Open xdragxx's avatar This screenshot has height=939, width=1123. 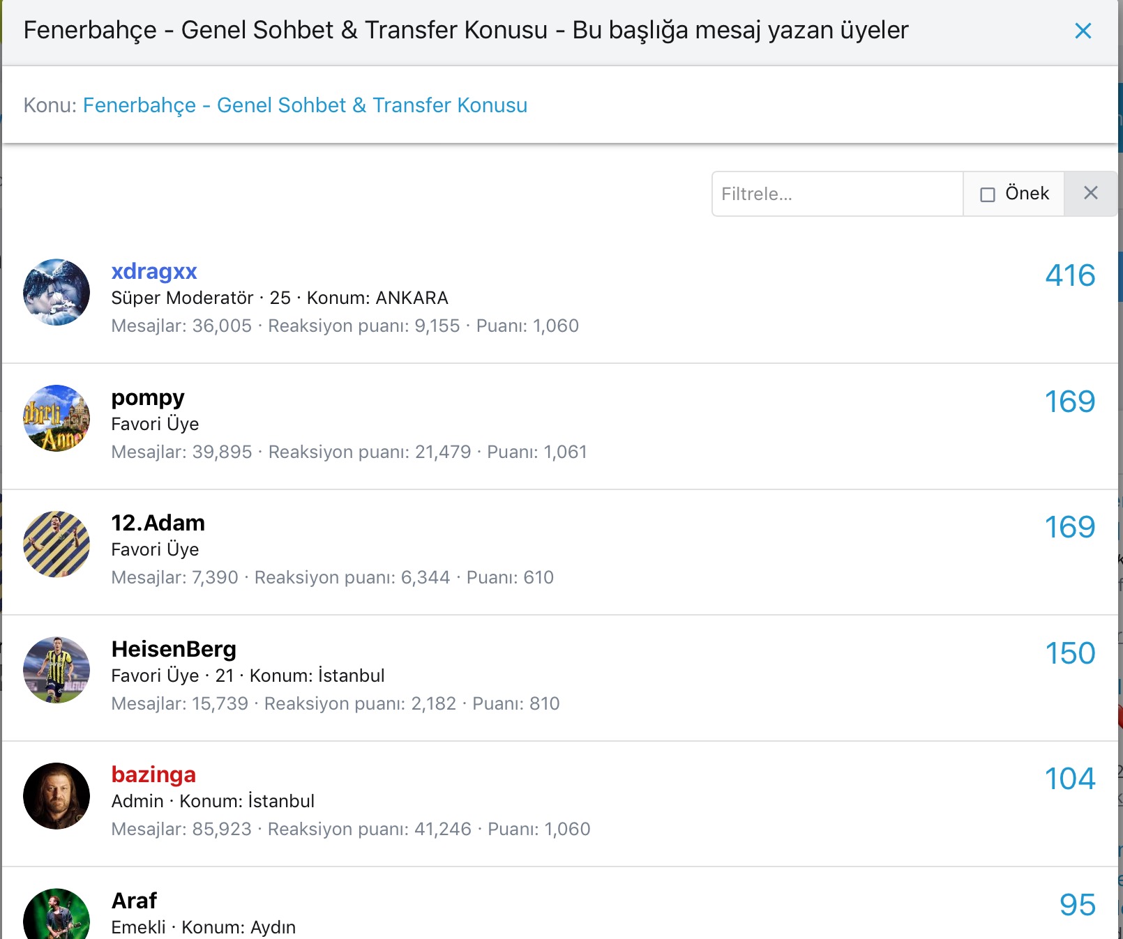(56, 292)
